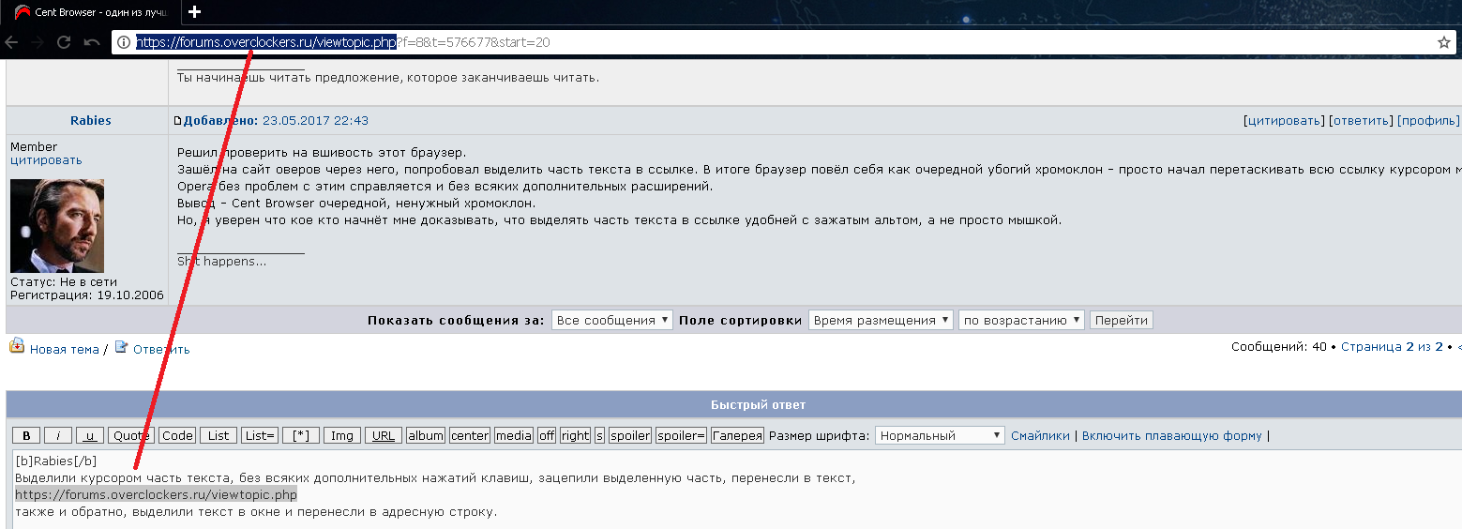Apply strikethrough with the s button
This screenshot has height=529, width=1462.
600,435
